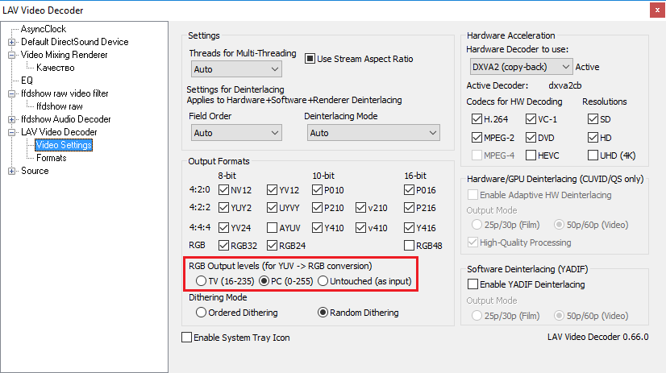Toggle the Use Stream Aspect Ratio checkbox
This screenshot has width=666, height=373.
coord(310,59)
